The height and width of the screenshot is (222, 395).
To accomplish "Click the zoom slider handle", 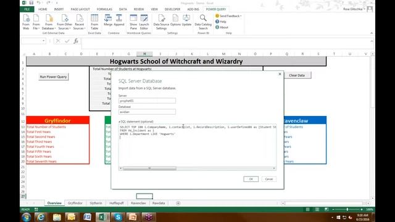I will point(347,210).
